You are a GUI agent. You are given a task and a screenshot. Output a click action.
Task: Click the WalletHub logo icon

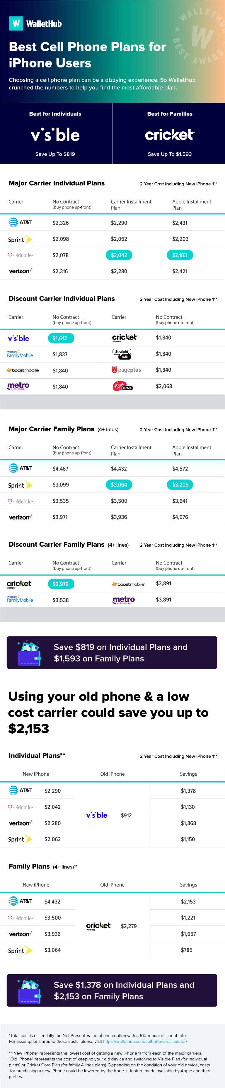16,24
